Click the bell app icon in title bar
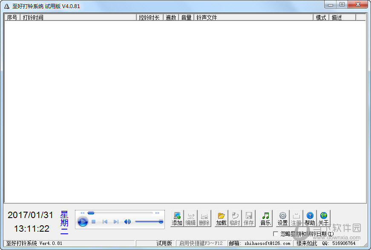Image resolution: width=371 pixels, height=250 pixels. point(7,6)
